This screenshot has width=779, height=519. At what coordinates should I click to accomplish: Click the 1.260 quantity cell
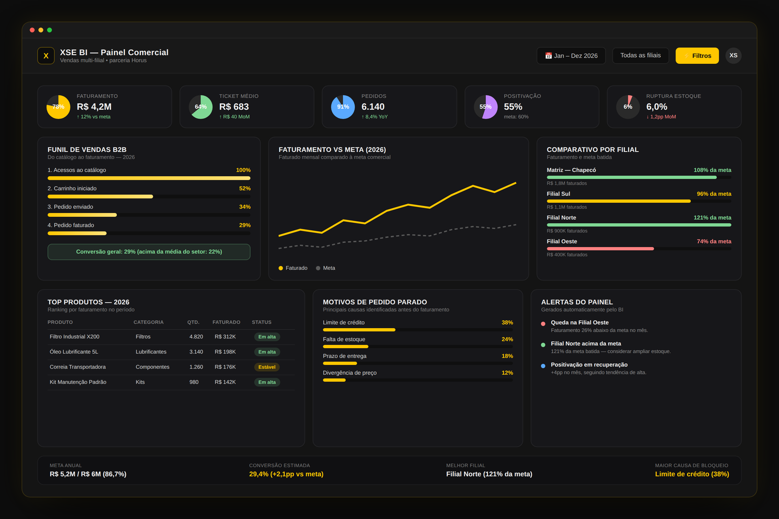[x=196, y=367]
